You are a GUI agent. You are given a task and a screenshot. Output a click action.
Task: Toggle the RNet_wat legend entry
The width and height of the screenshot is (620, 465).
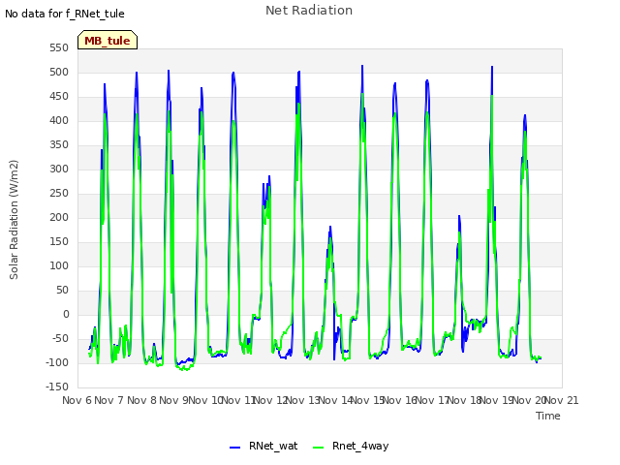point(263,446)
